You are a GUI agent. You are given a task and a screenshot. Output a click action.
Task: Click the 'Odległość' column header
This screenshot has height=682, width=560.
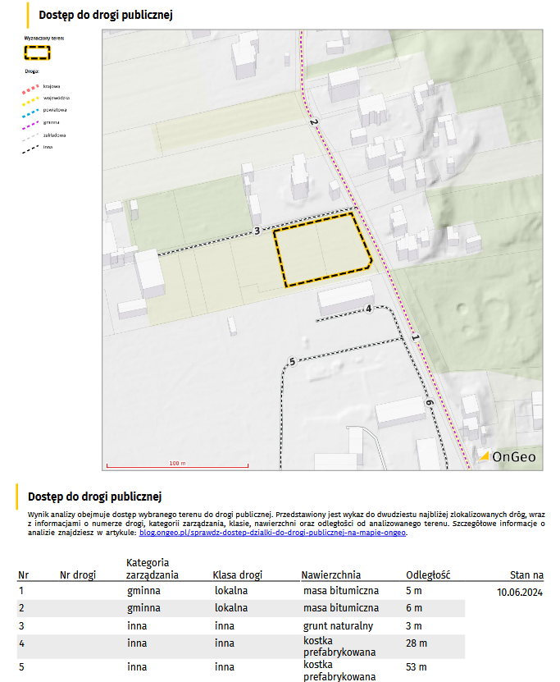[x=428, y=575]
